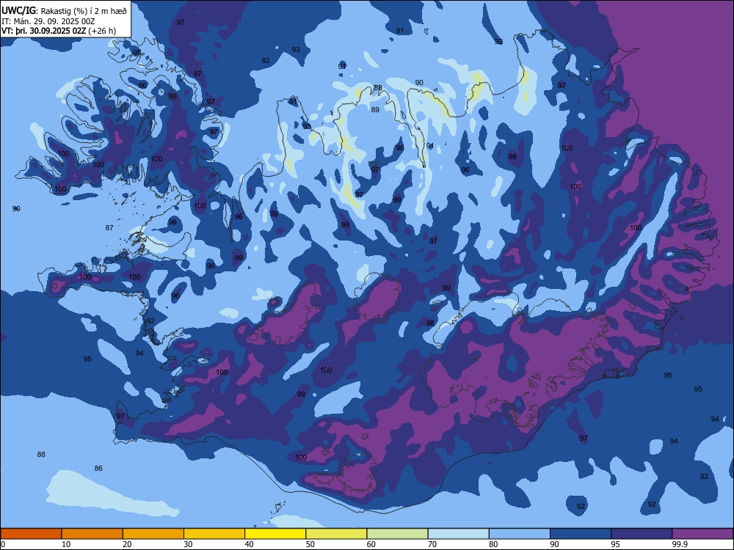Click the 'VT: þri. 30.09.2025 02Z (+26 h)' line
The height and width of the screenshot is (550, 734).
[59, 31]
